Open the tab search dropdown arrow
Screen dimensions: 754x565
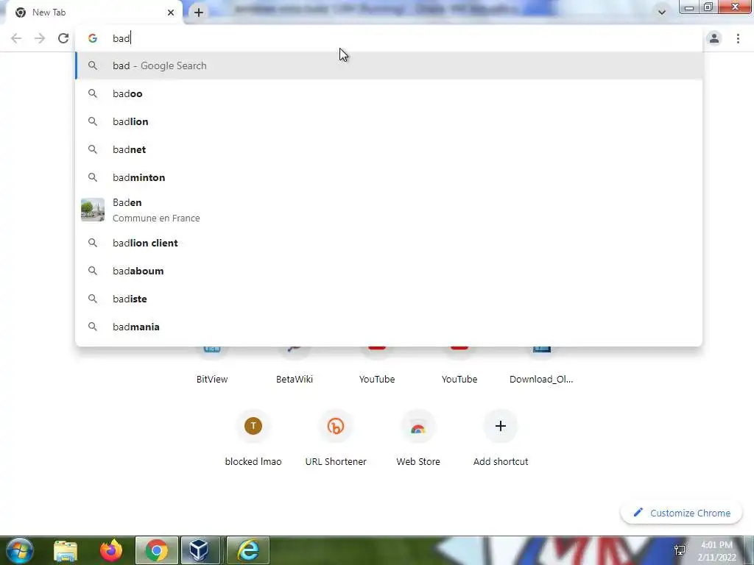pyautogui.click(x=662, y=13)
